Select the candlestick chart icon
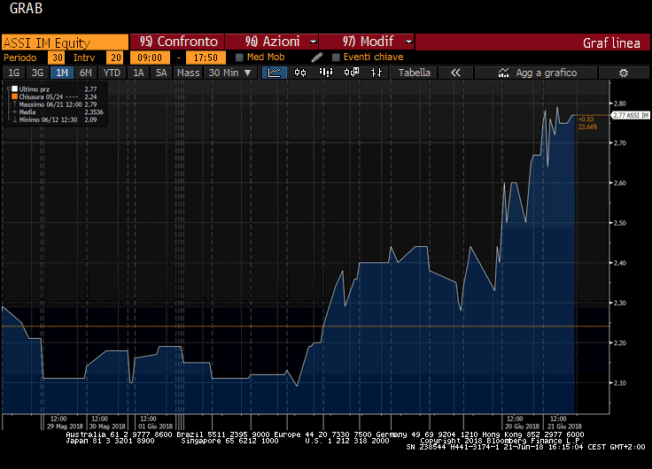The height and width of the screenshot is (469, 652). [300, 73]
